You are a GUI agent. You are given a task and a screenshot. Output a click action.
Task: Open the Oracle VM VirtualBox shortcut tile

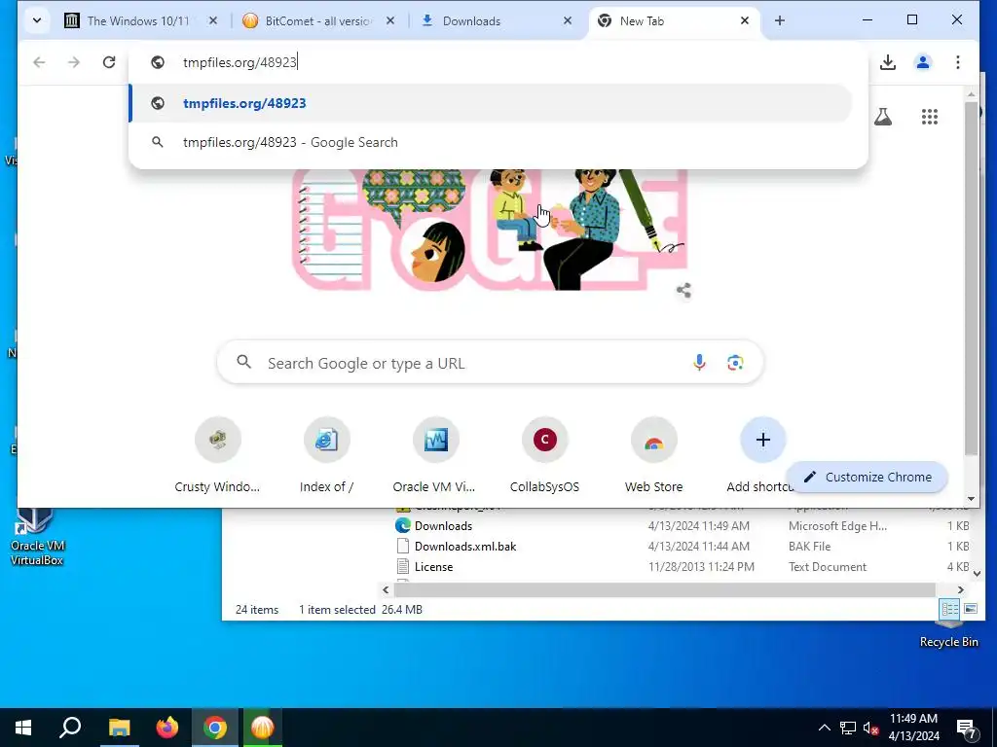click(435, 455)
